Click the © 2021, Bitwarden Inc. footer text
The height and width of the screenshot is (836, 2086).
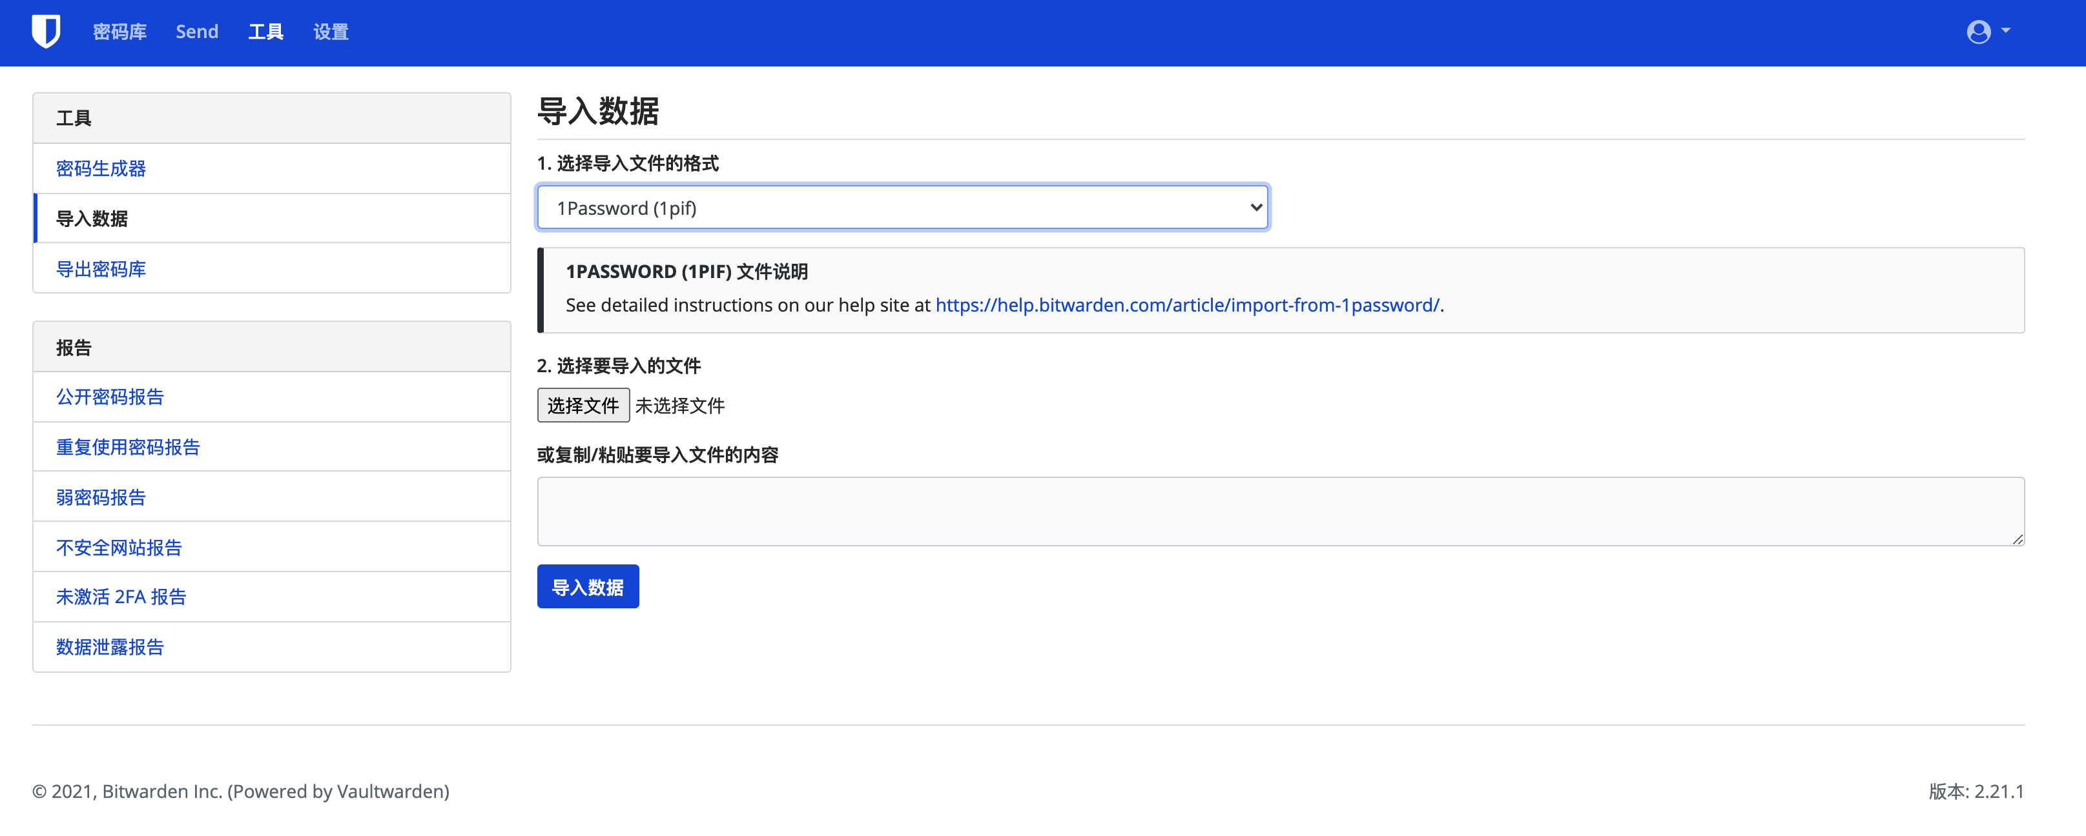[240, 791]
